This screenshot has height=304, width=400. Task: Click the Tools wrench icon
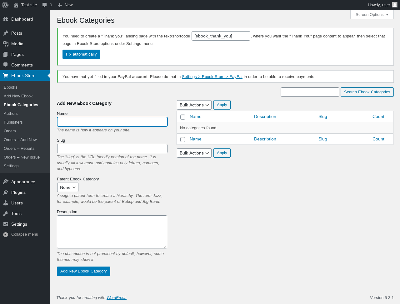tap(6, 213)
